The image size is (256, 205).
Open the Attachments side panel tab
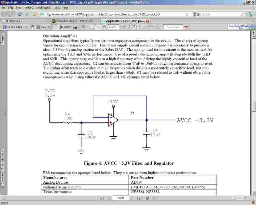pyautogui.click(x=2, y=159)
